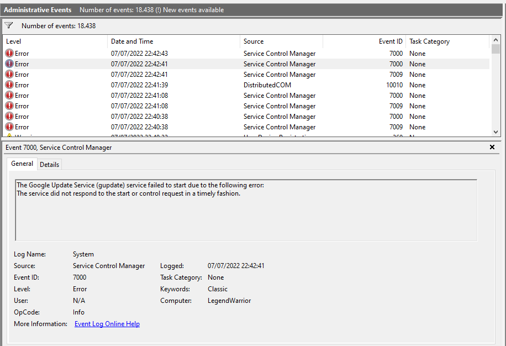Sort by Event ID column header
The image size is (506, 346).
[365, 41]
